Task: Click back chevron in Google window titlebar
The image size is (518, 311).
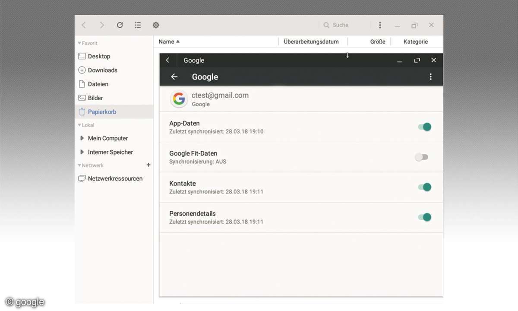Action: (x=168, y=60)
